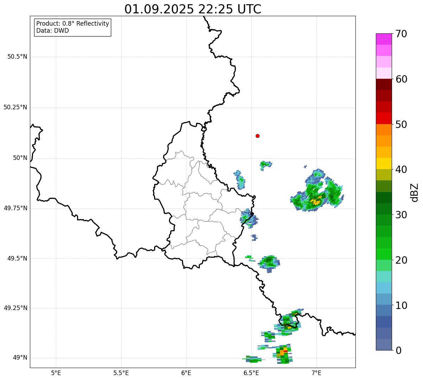
Task: Click the colorbar 0 tick label
Action: pos(398,350)
